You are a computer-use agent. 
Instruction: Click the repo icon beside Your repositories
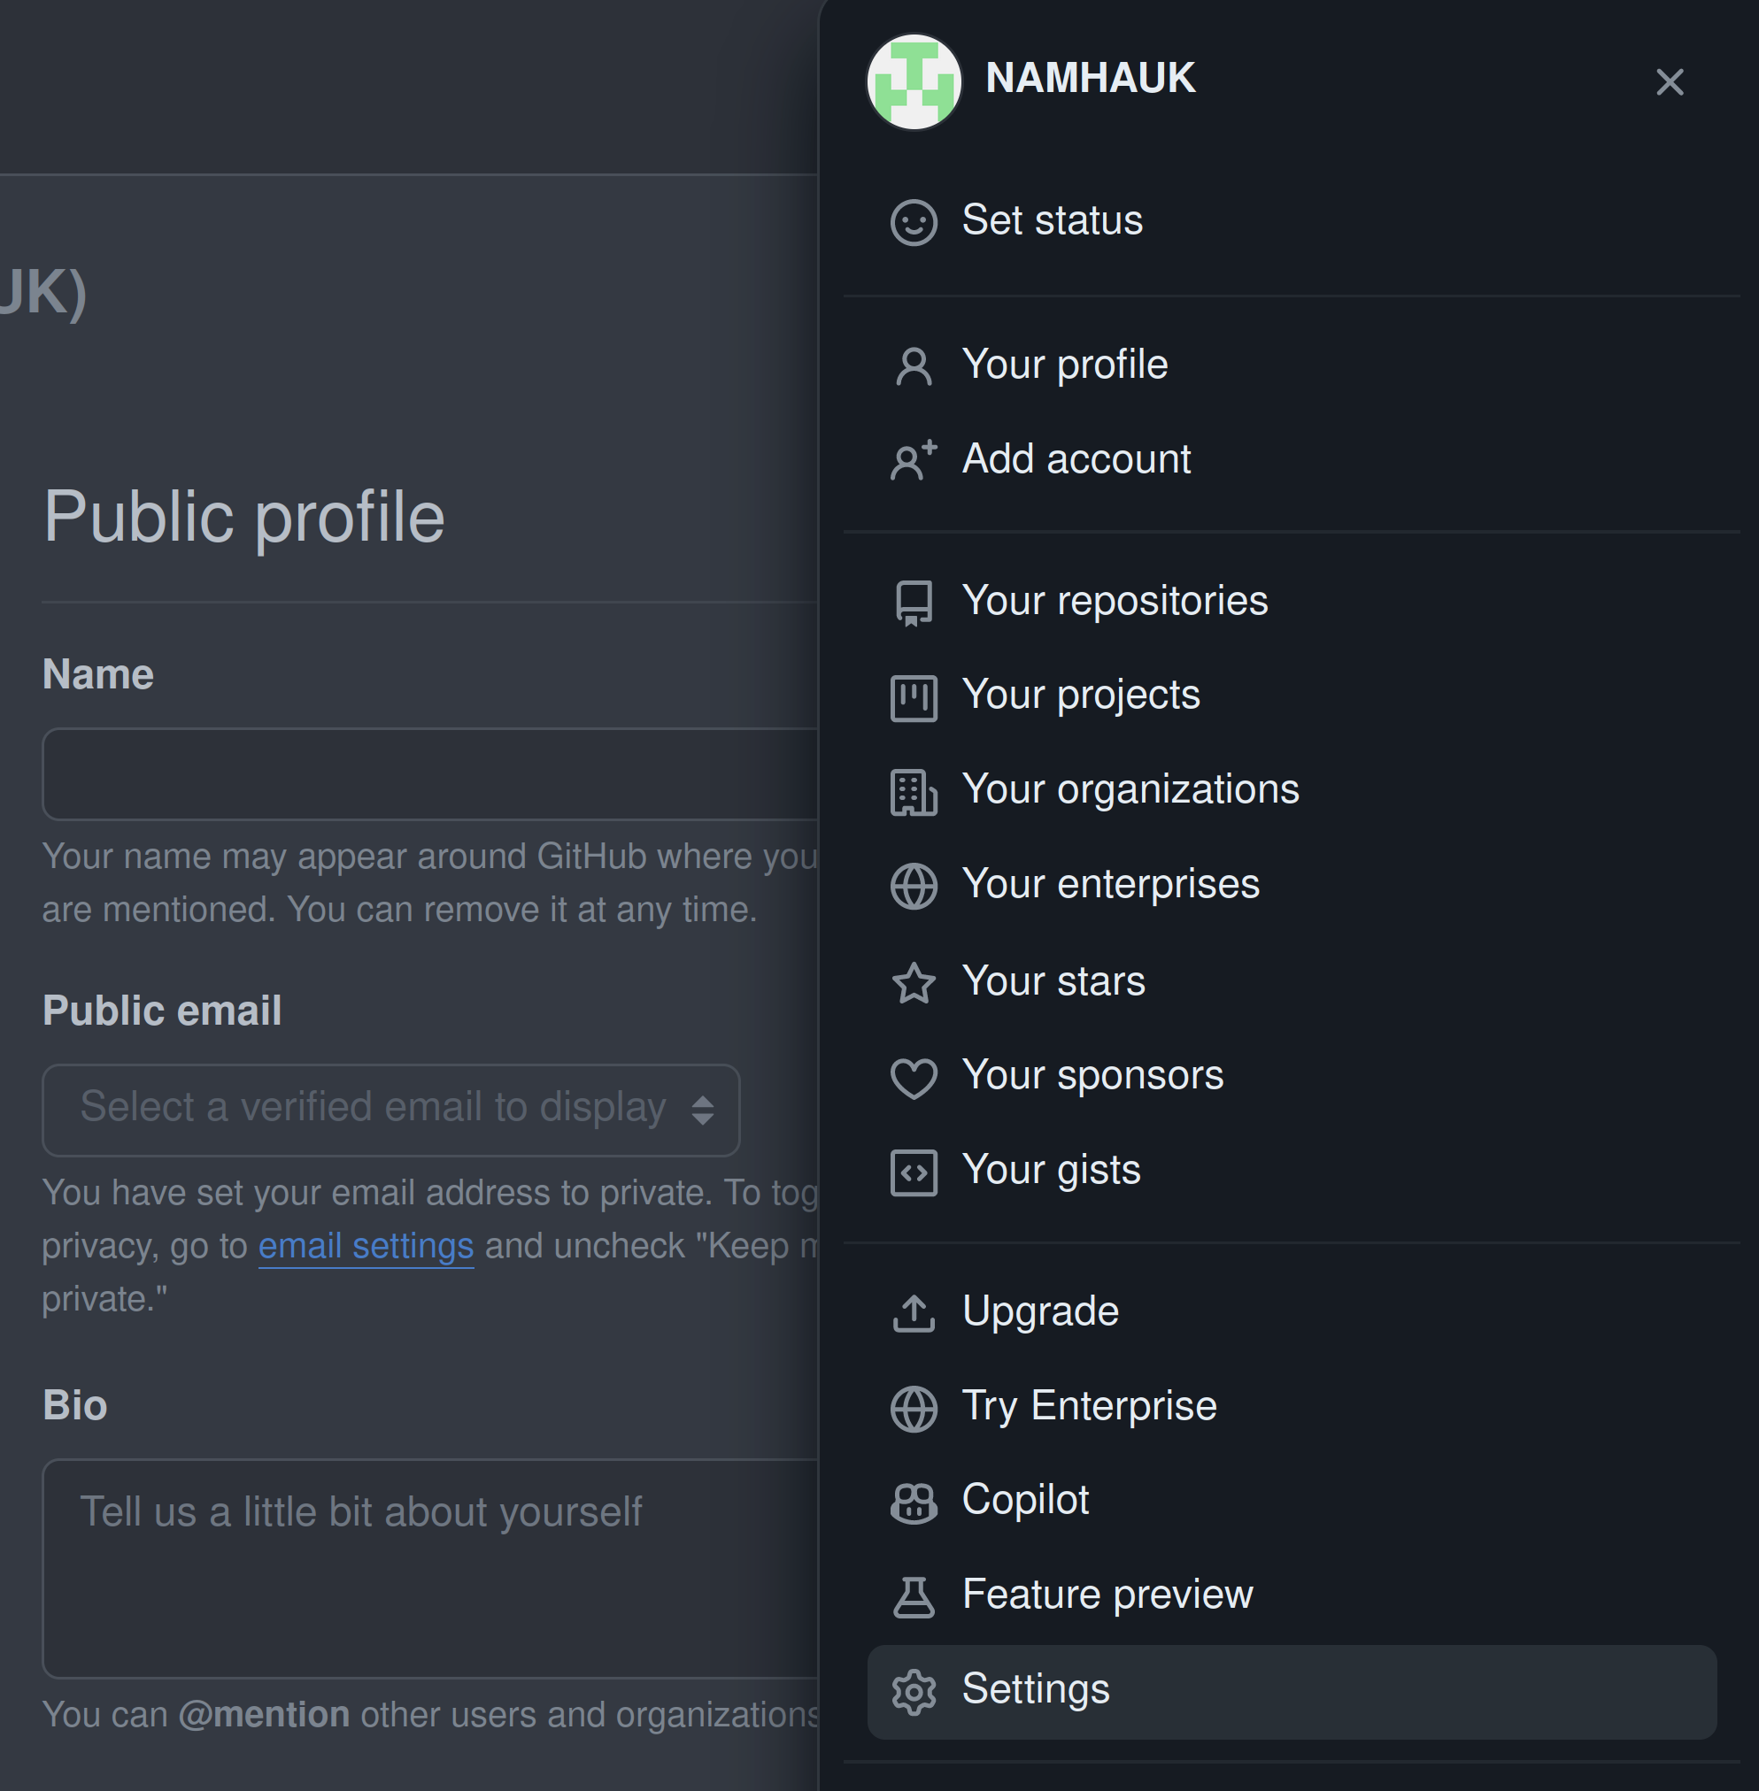[914, 603]
